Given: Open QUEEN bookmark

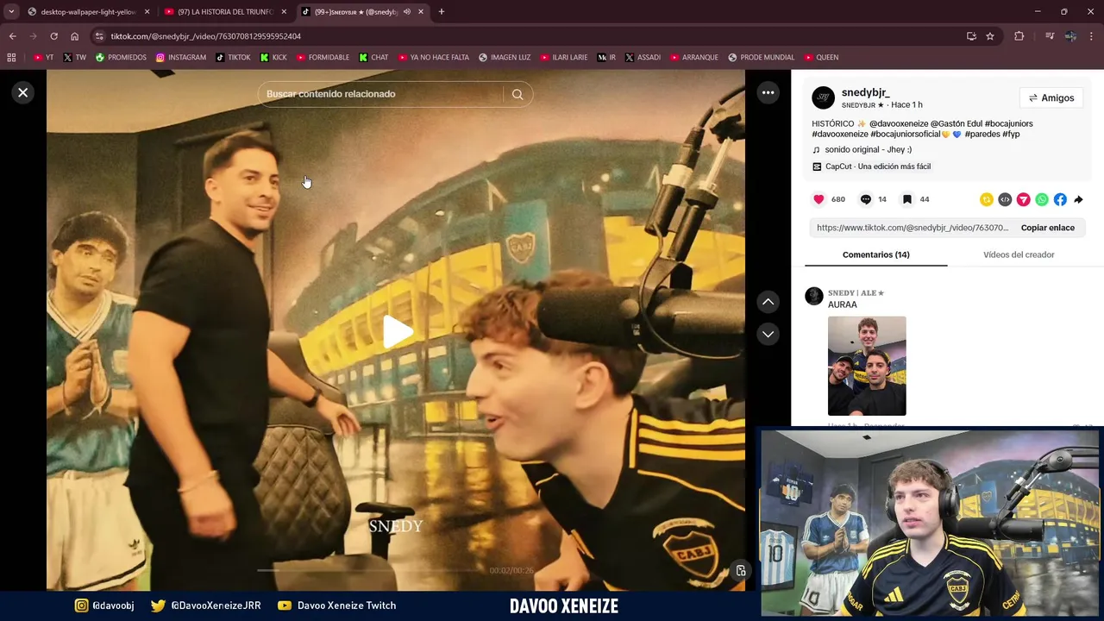Looking at the screenshot, I should tap(821, 58).
